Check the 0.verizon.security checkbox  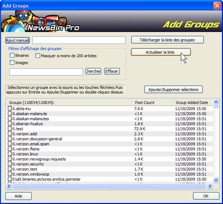[x=10, y=164]
